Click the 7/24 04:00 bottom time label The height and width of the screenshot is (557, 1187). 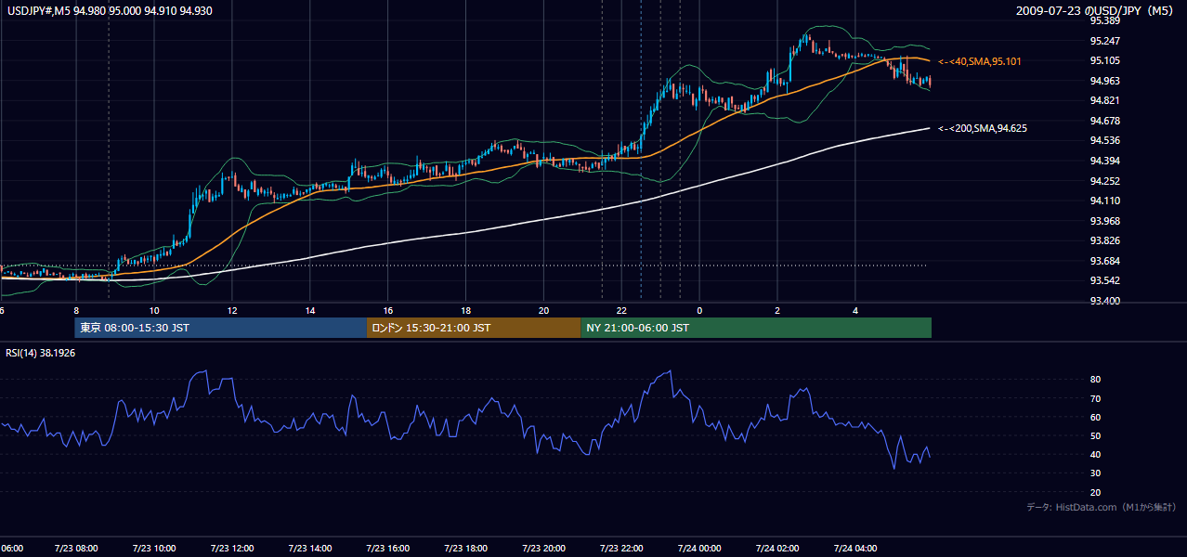coord(855,549)
